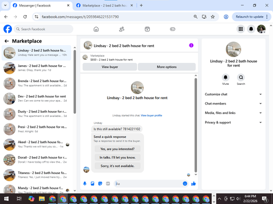This screenshot has height=204, width=273.
Task: Open the James conversation in the list
Action: 37,68
